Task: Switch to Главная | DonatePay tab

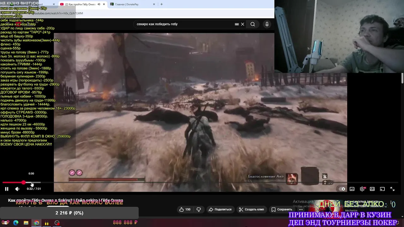Action: (x=133, y=4)
